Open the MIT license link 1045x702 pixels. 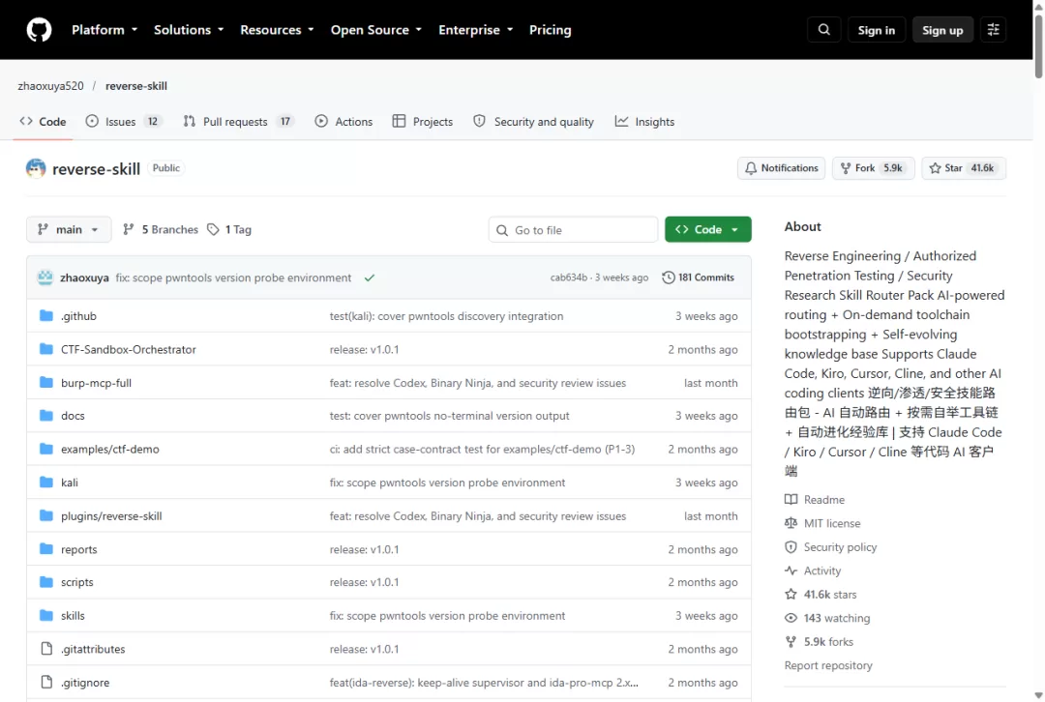[832, 523]
